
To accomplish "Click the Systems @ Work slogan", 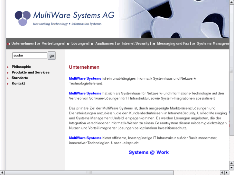I will [x=149, y=152].
